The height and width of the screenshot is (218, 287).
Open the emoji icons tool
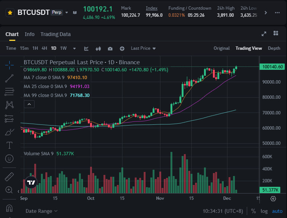(9, 159)
